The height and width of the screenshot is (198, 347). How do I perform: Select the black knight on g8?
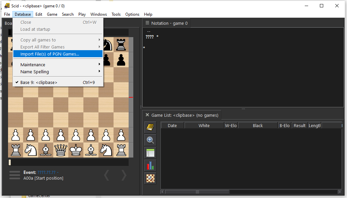pos(108,44)
